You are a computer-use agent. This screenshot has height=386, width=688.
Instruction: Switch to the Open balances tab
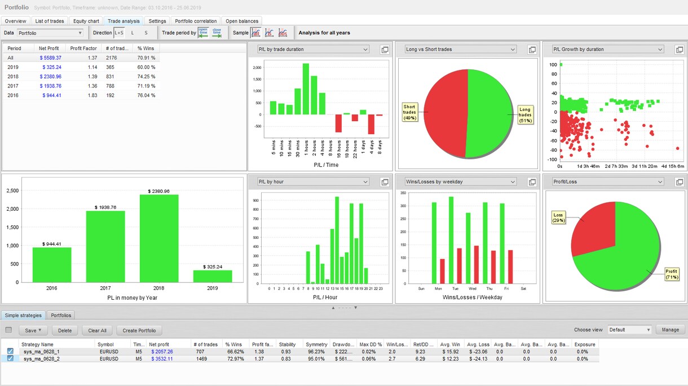[242, 21]
